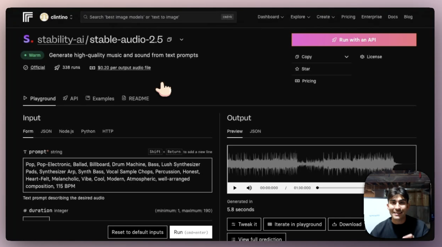Click Reset to default inputs
The width and height of the screenshot is (442, 247).
pos(138,232)
